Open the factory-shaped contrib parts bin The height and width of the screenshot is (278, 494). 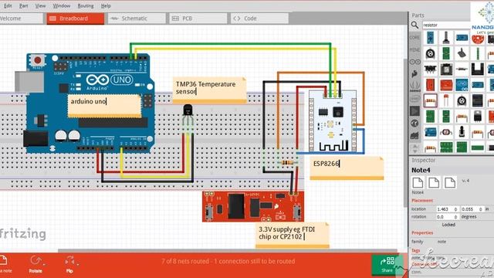tap(414, 136)
